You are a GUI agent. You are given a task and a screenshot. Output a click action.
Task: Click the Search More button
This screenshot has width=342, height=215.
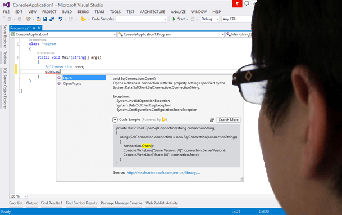point(229,120)
